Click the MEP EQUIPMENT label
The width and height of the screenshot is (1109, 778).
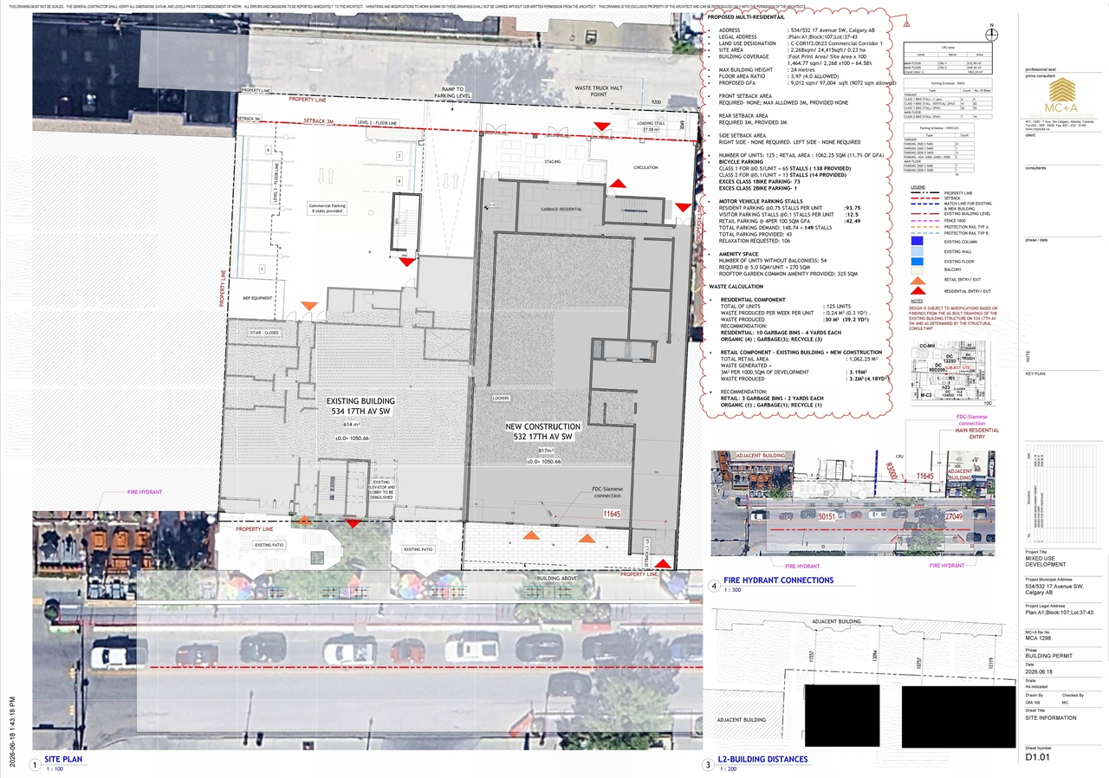pyautogui.click(x=257, y=299)
